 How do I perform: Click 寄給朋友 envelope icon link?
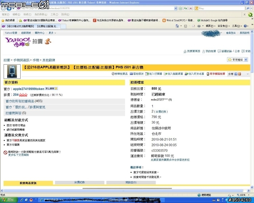(x=137, y=74)
